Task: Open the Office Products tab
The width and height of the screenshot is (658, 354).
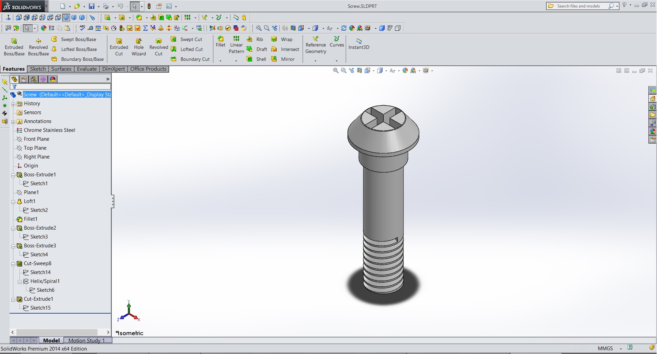Action: pos(148,69)
